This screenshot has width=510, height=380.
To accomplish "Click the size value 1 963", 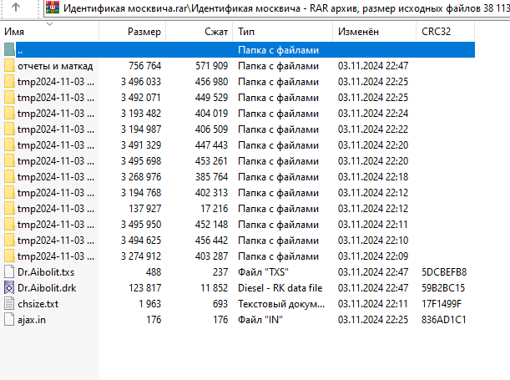I will [150, 304].
